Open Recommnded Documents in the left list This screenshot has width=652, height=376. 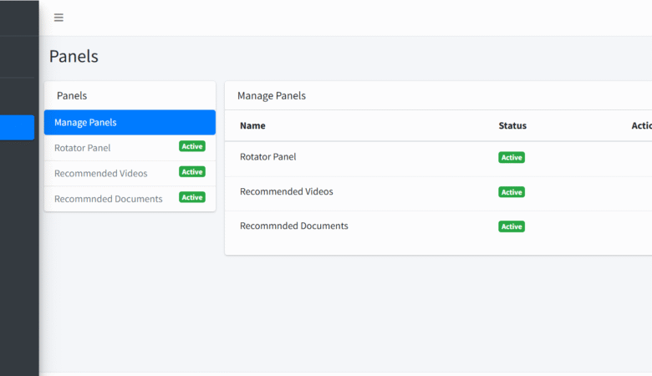(108, 199)
